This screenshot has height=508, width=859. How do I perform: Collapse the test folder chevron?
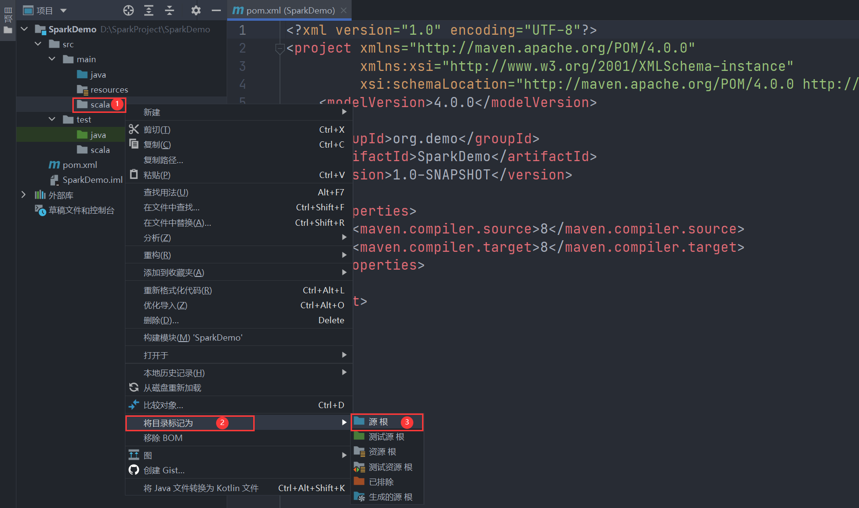(x=52, y=119)
